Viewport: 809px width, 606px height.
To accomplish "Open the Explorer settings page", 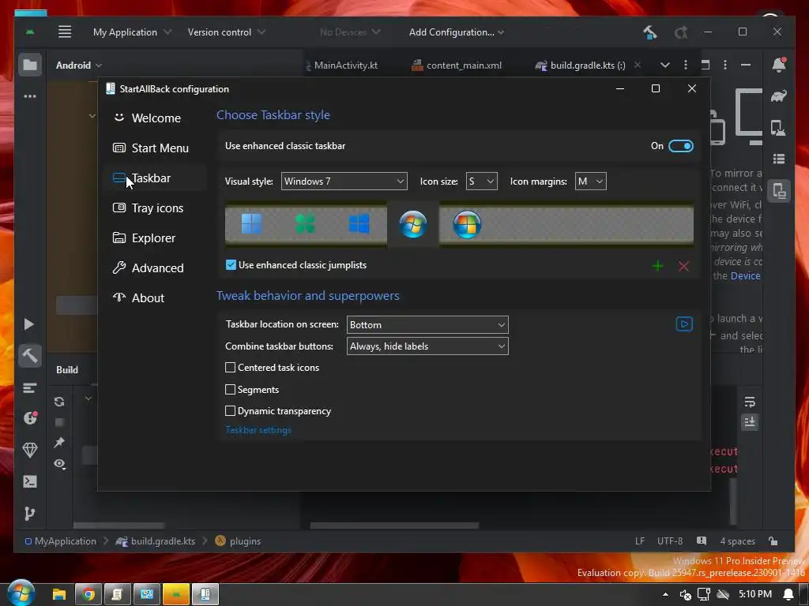I will click(145, 238).
